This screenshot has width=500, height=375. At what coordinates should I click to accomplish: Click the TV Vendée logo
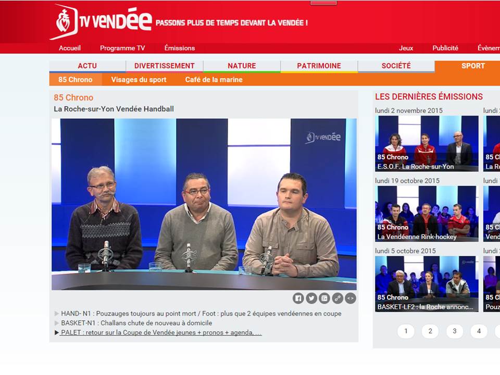pyautogui.click(x=101, y=22)
